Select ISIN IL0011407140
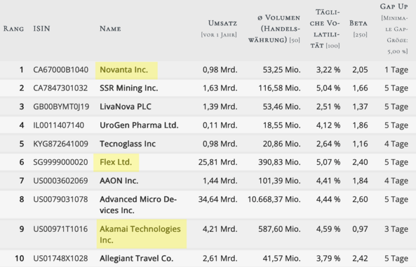The image size is (416, 267). coord(59,125)
